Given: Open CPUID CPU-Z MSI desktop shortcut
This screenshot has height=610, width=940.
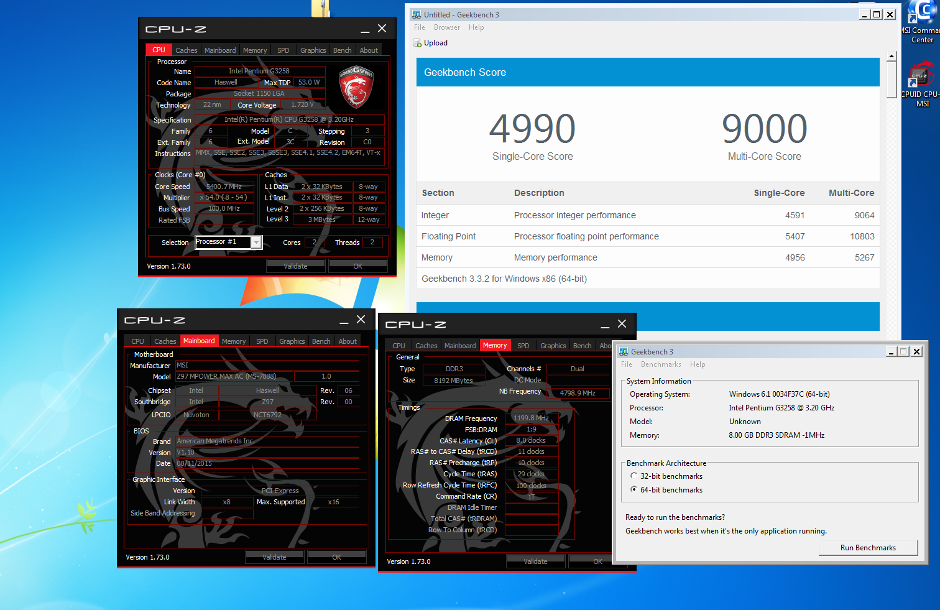Looking at the screenshot, I should tap(921, 85).
